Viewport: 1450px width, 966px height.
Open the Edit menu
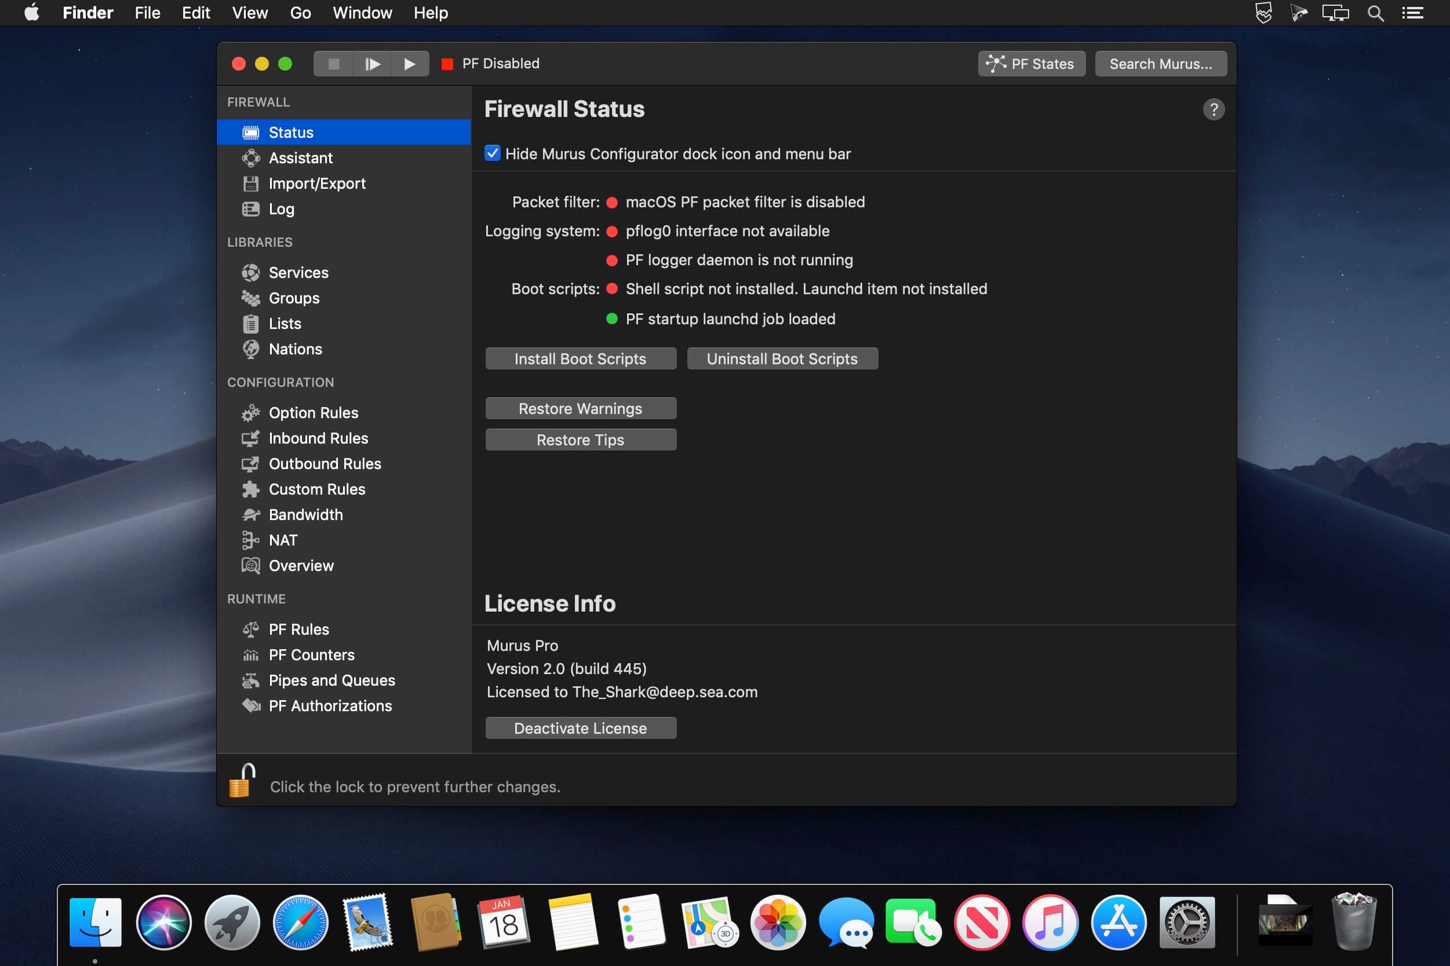click(x=196, y=13)
